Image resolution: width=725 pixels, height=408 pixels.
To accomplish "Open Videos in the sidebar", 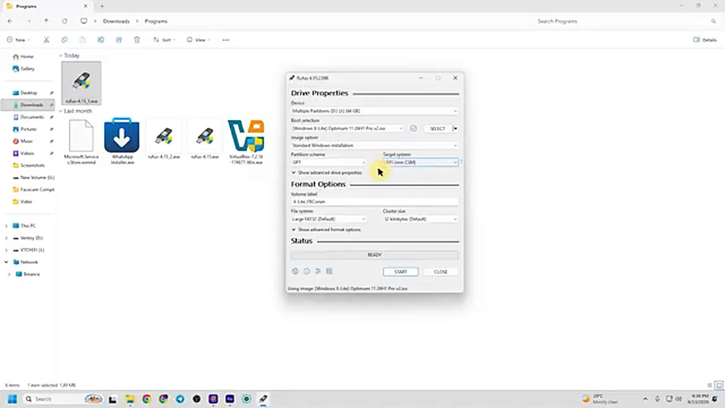I will (x=27, y=154).
